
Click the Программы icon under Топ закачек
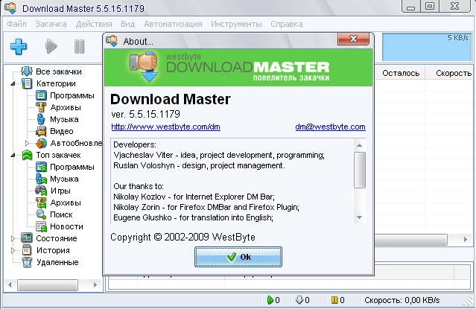41,167
